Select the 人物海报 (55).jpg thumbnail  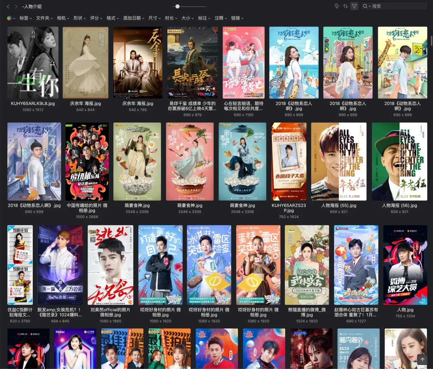(x=339, y=161)
